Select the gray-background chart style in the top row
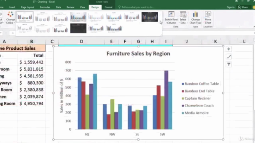The width and height of the screenshot is (255, 143). (78, 17)
